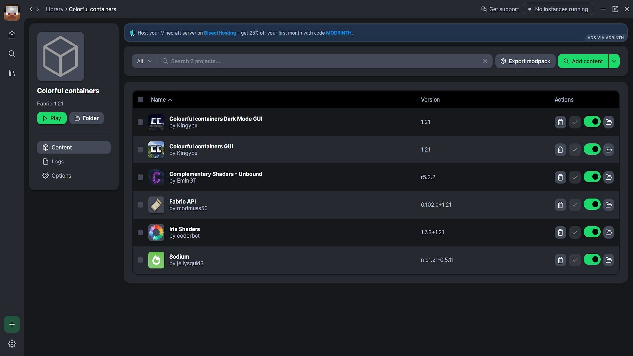Show Colourful containers Dark Mode GUI file in folder
The width and height of the screenshot is (633, 356).
point(608,122)
